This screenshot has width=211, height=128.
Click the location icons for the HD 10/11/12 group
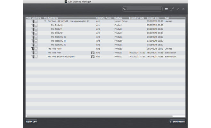[35, 21]
